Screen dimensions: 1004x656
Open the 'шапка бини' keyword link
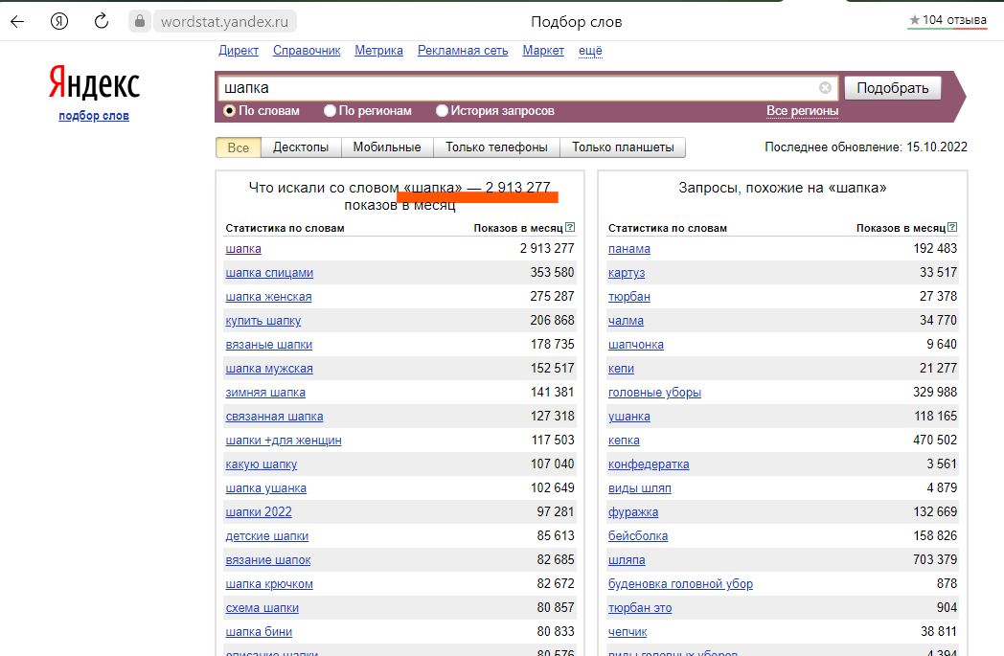coord(259,632)
